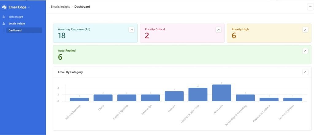The height and width of the screenshot is (135, 314).
Task: Click the Tasks Insight sidebar chart icon
Action: coord(4,17)
